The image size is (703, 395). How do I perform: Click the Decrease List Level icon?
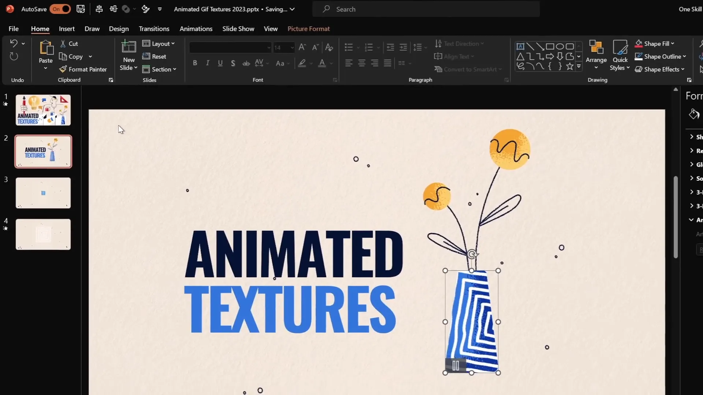(x=390, y=47)
